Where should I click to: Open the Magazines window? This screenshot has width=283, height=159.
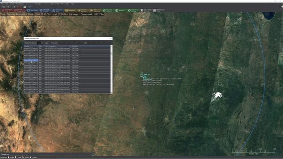[70, 11]
